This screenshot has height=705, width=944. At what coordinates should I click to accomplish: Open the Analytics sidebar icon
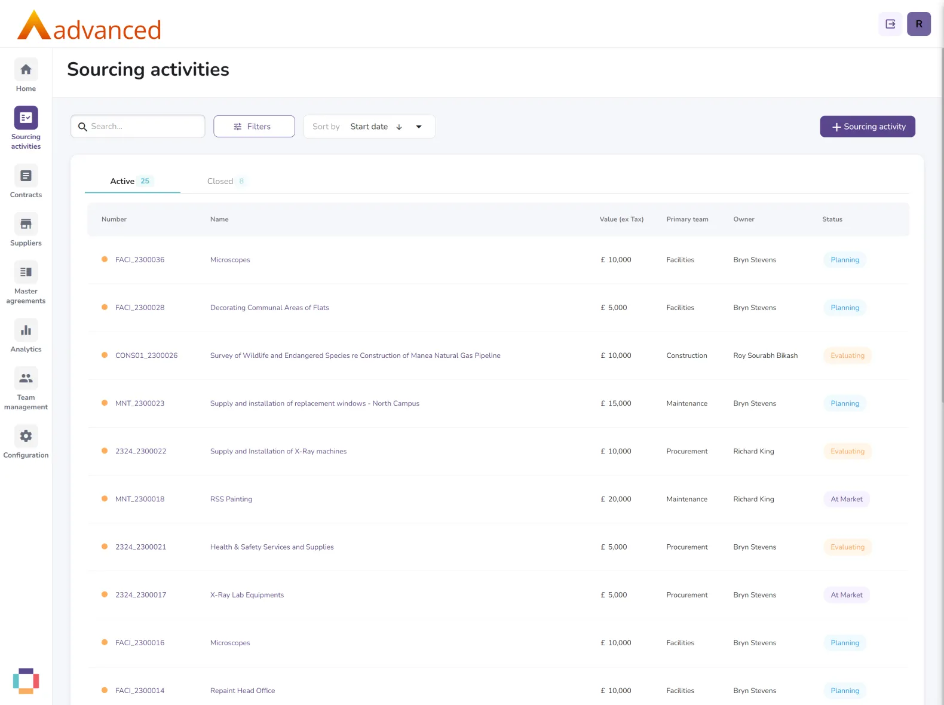(26, 330)
